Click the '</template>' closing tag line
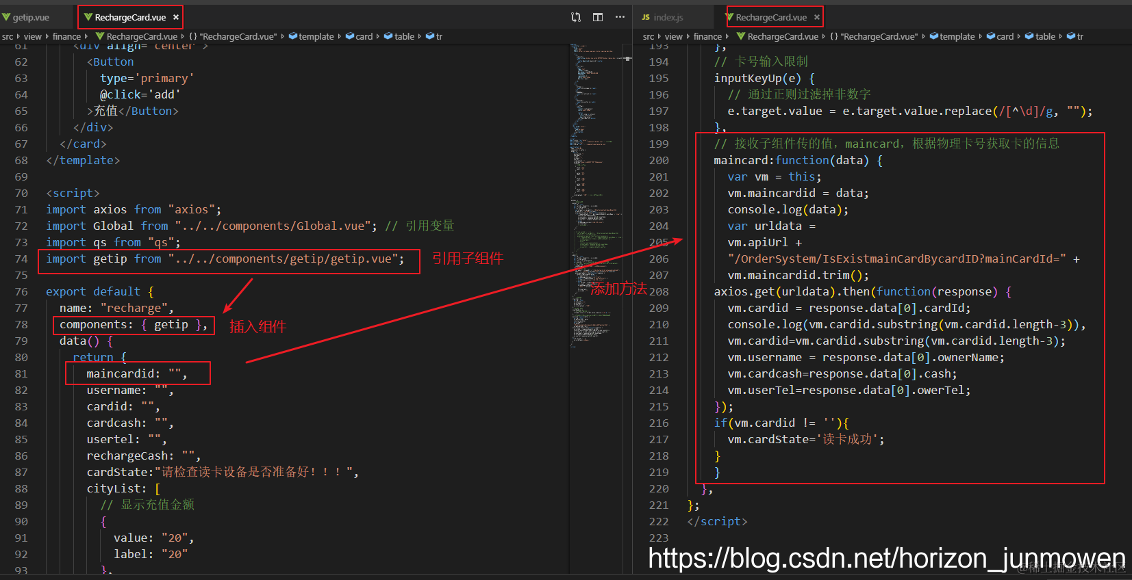The height and width of the screenshot is (580, 1132). point(82,160)
